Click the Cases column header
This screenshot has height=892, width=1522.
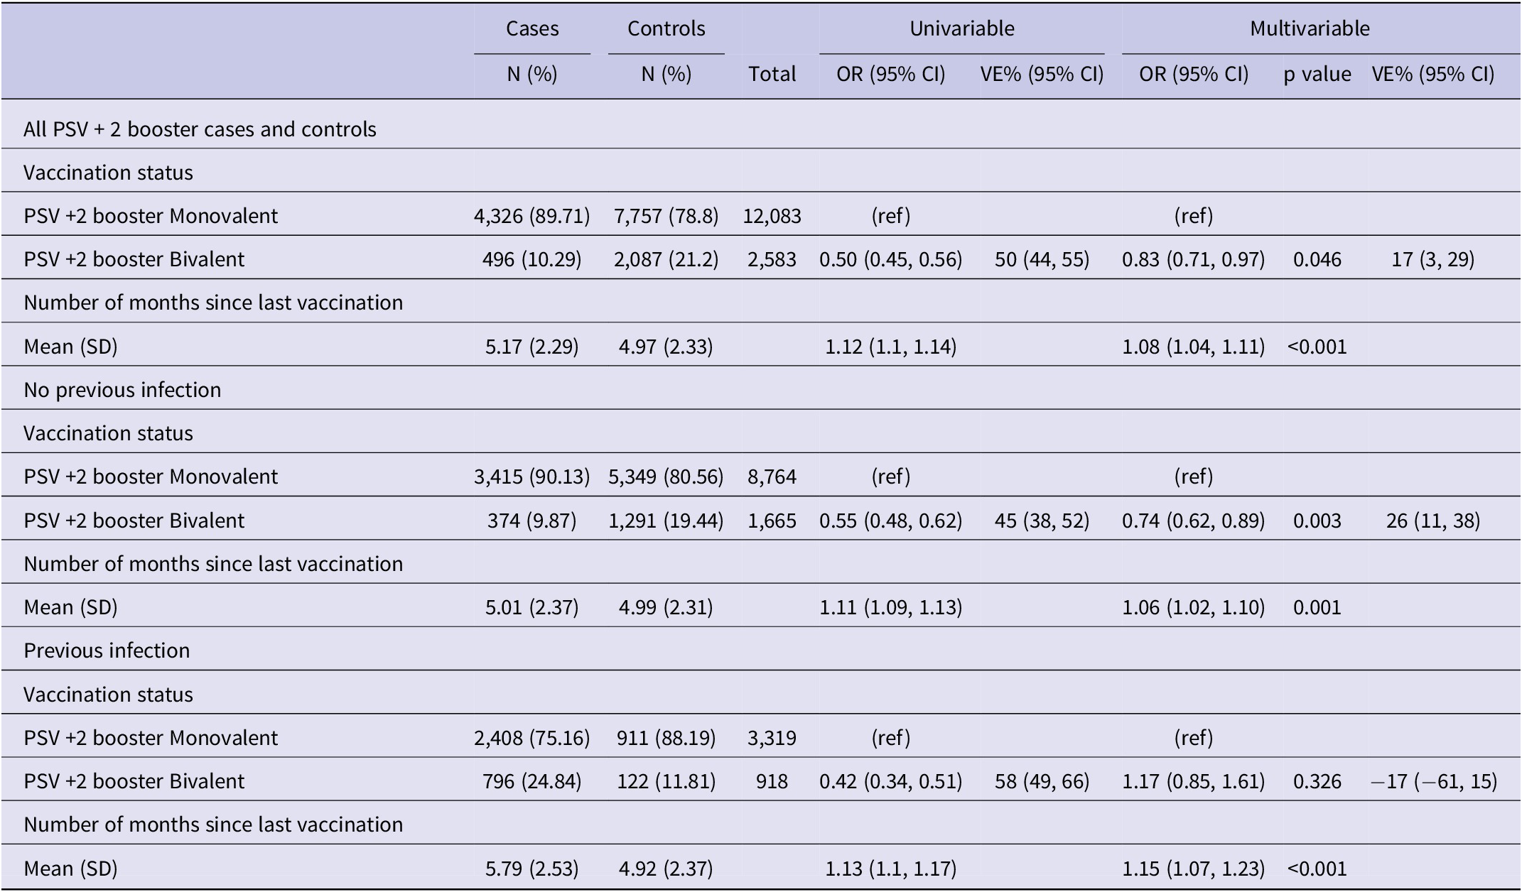point(532,28)
